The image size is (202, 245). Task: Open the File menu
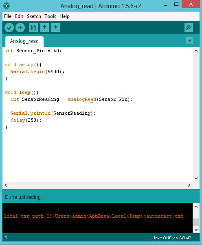point(8,16)
